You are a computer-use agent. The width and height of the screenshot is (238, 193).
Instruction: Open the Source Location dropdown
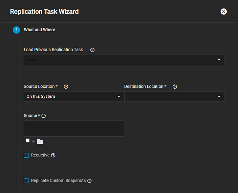click(73, 96)
